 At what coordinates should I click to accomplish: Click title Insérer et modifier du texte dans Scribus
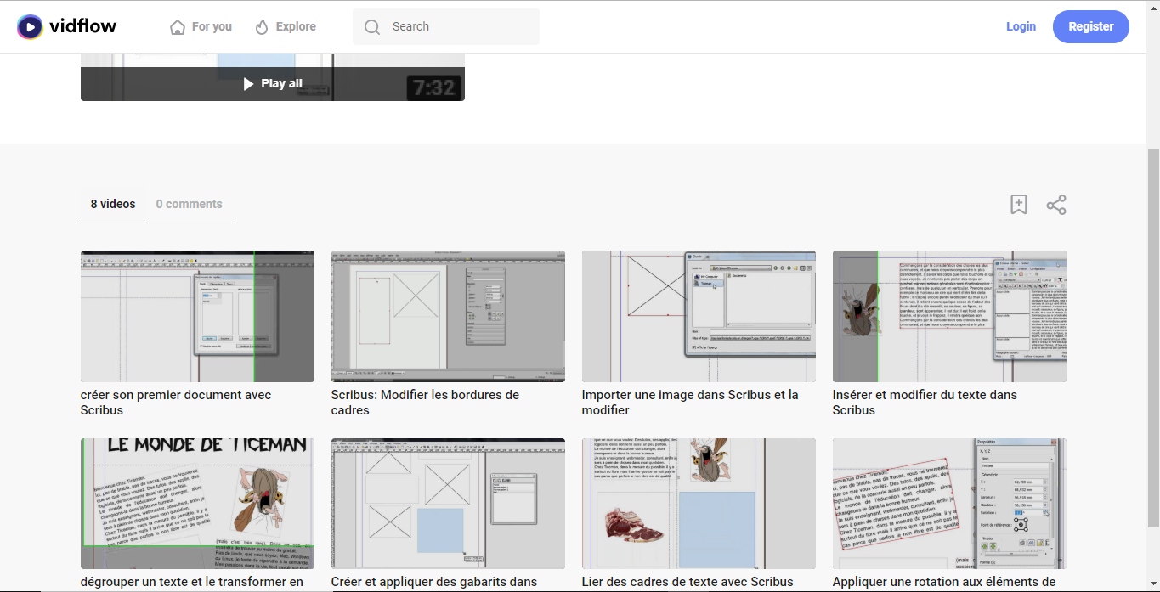click(925, 403)
